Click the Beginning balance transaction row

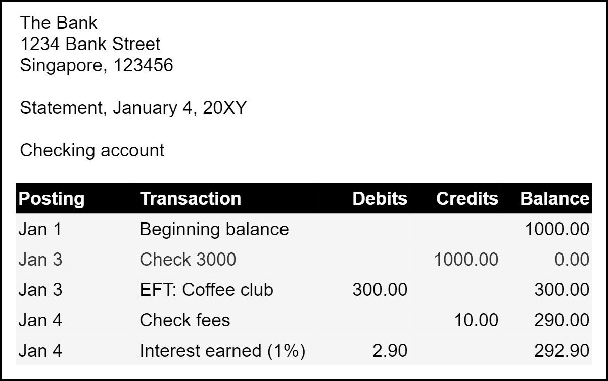214,229
